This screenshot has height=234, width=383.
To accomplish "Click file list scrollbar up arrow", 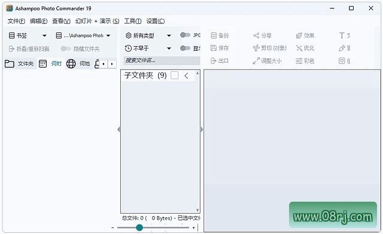I will click(x=197, y=73).
